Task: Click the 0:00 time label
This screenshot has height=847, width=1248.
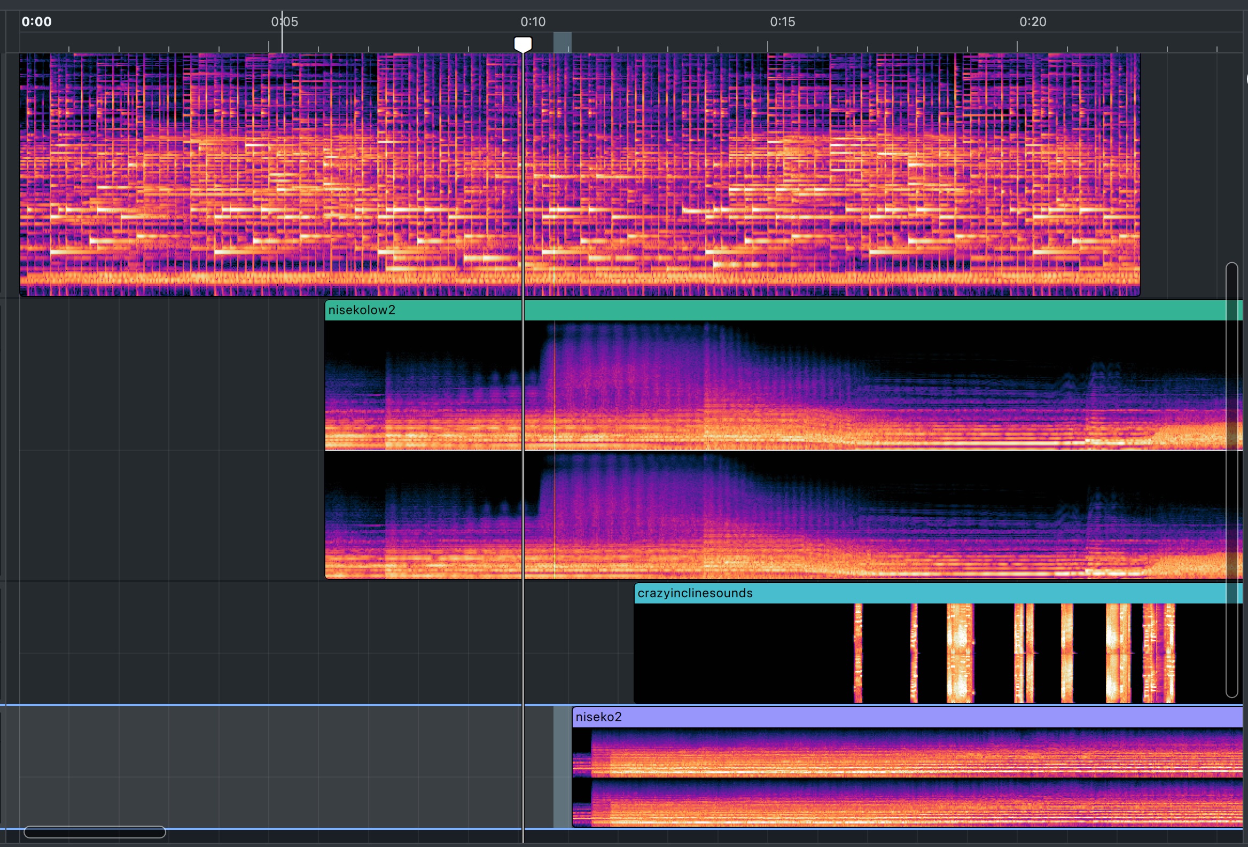Action: 36,22
